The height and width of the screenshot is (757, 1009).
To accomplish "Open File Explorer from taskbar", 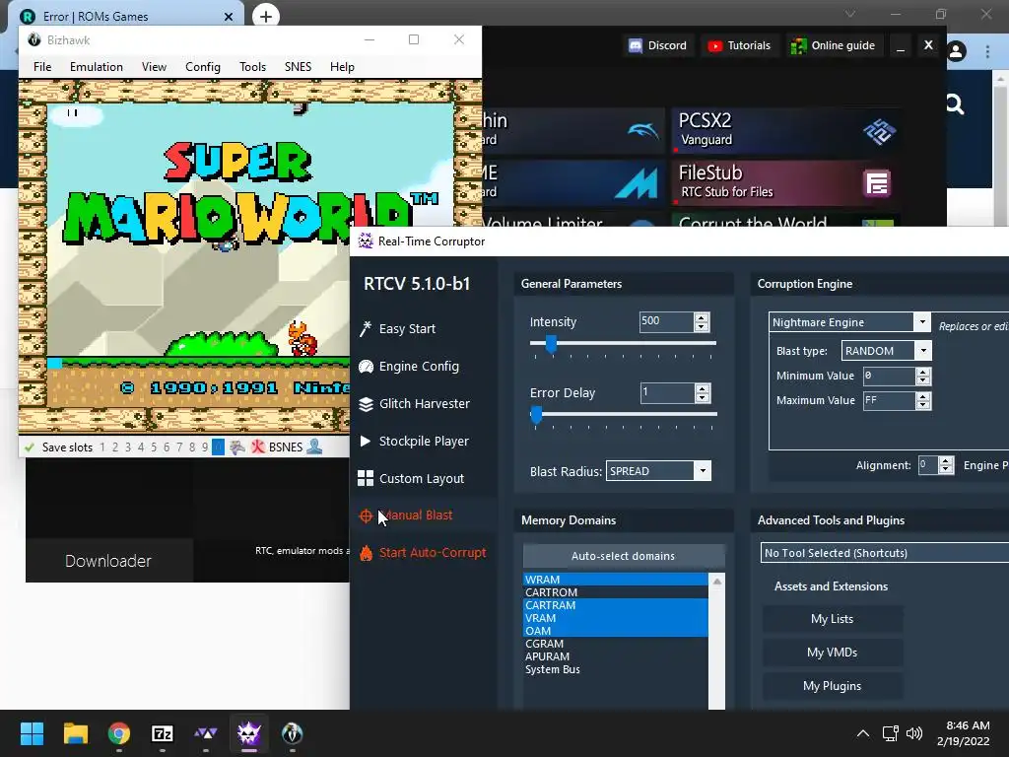I will [75, 733].
